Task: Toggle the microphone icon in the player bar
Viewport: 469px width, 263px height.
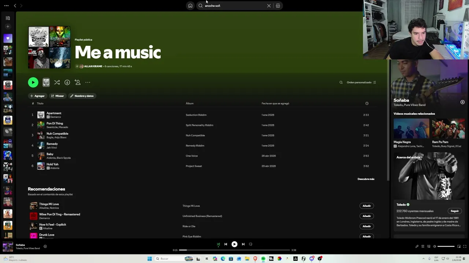Action: [x=417, y=247]
